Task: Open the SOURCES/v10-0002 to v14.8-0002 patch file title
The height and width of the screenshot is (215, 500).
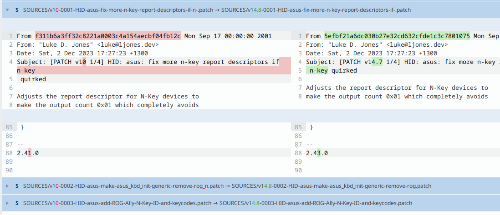Action: tap(227, 186)
